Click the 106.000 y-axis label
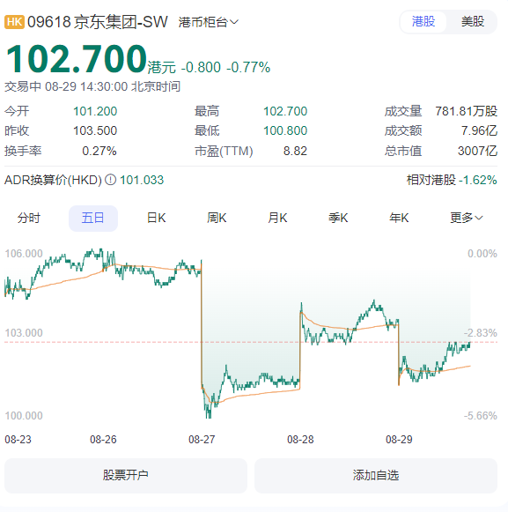This screenshot has width=508, height=512. click(x=24, y=254)
